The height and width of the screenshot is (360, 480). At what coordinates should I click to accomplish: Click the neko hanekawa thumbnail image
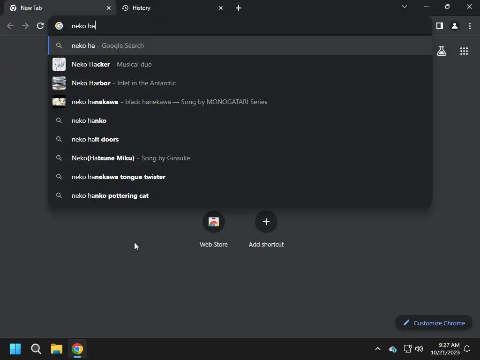point(59,102)
